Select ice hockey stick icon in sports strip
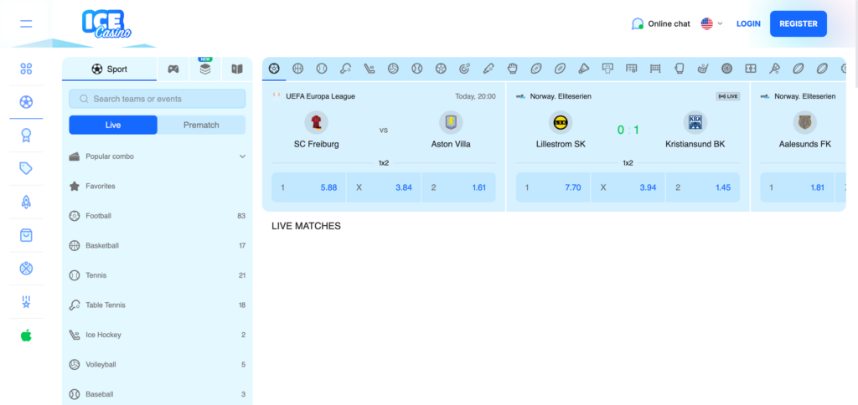Viewport: 858px width, 405px height. [370, 69]
